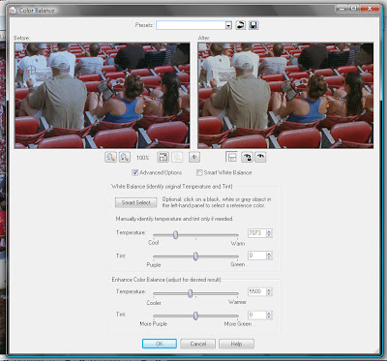
Task: Click the zoom in magnifier icon
Action: tap(124, 157)
